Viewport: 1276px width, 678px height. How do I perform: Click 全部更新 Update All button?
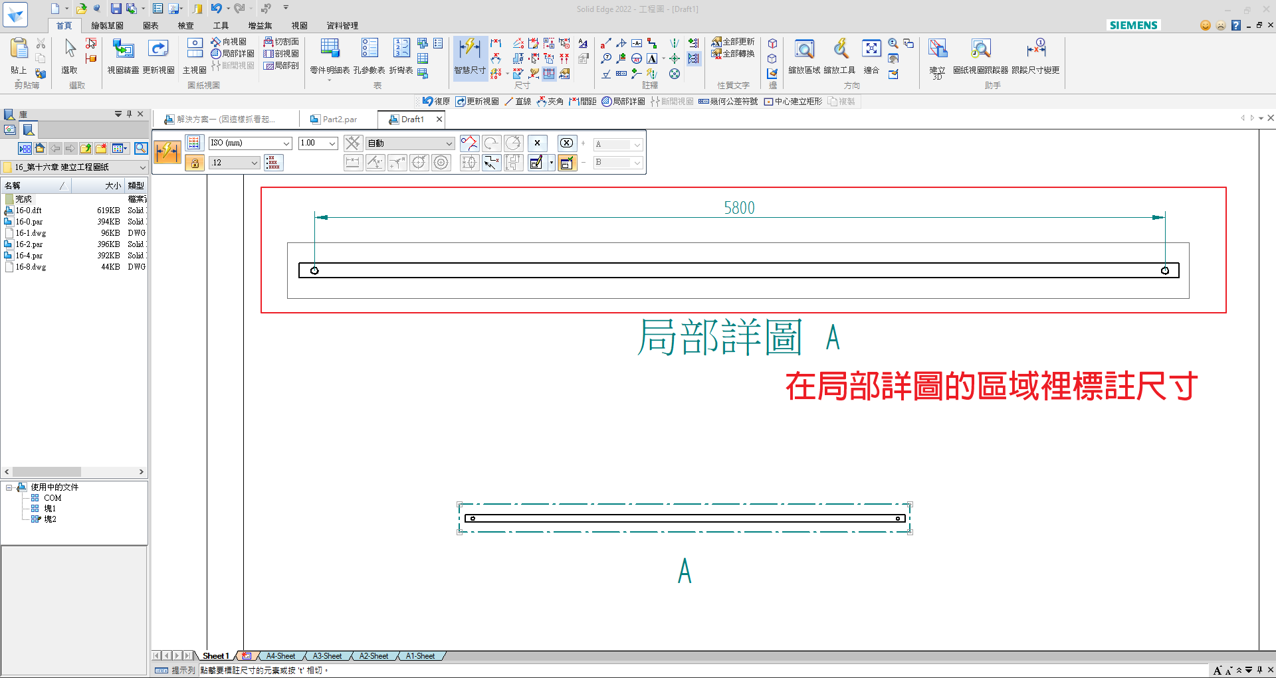point(733,41)
